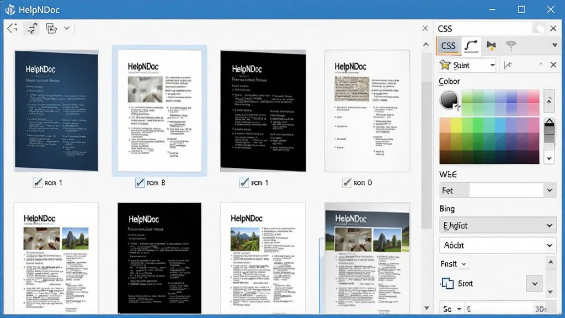
Task: Select the dark blue HelpNDoc template thumbnail
Action: tap(56, 110)
